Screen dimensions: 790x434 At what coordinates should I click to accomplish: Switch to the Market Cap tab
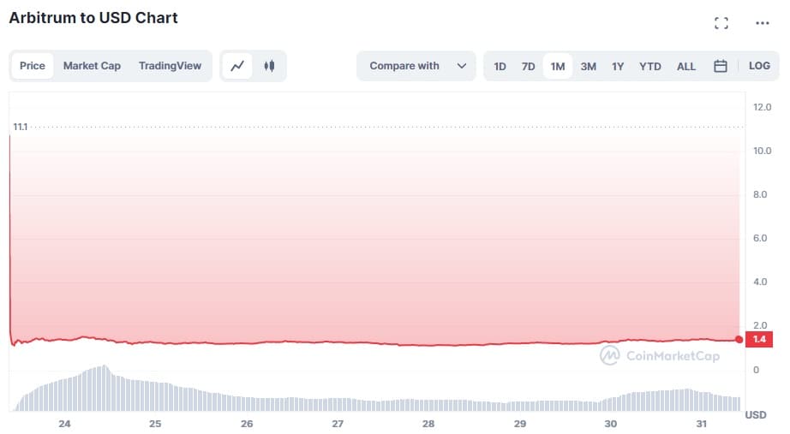click(x=92, y=66)
